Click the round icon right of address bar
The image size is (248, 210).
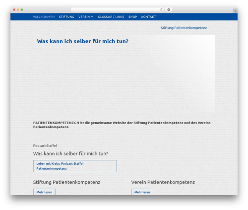pos(169,9)
